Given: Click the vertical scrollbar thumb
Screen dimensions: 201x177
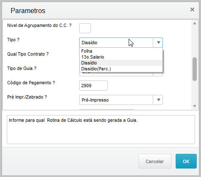Looking at the screenshot, I should (195, 69).
